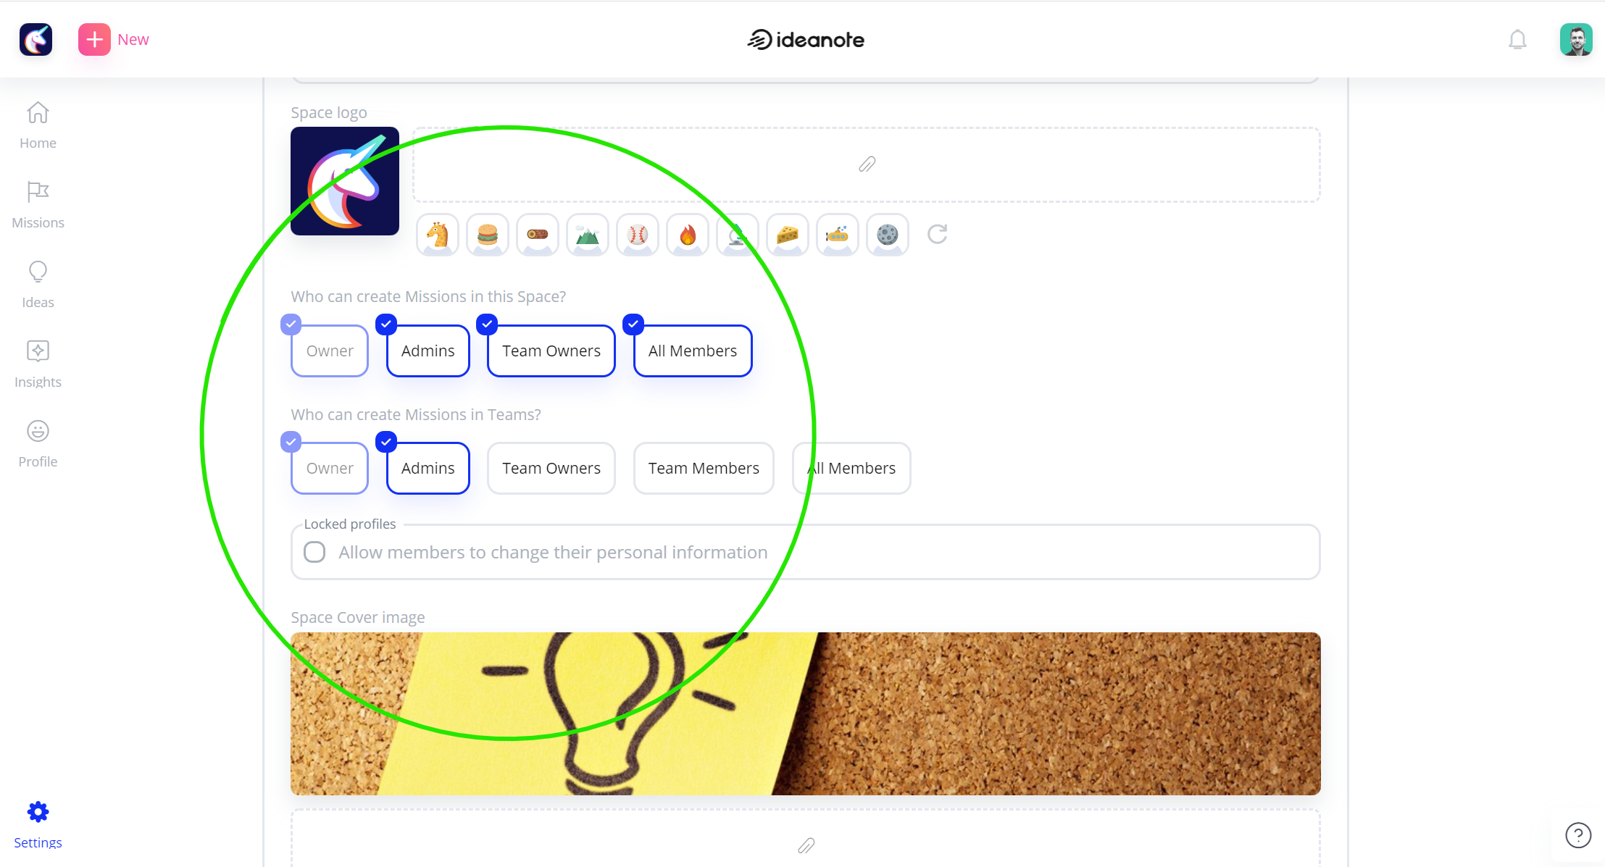Toggle Owner for Teams missions
This screenshot has height=867, width=1605.
(x=330, y=468)
